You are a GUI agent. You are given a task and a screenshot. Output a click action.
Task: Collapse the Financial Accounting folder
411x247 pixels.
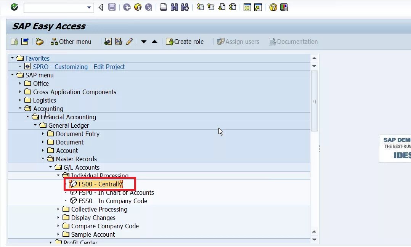[27, 117]
